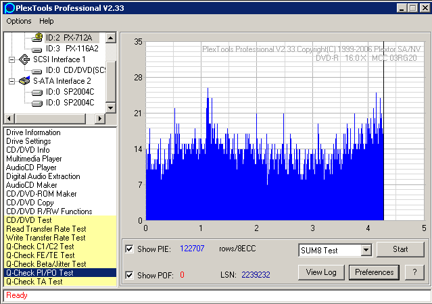This screenshot has height=304, width=432.
Task: Click the device tree horizontal scrollbar thumb
Action: [50, 118]
